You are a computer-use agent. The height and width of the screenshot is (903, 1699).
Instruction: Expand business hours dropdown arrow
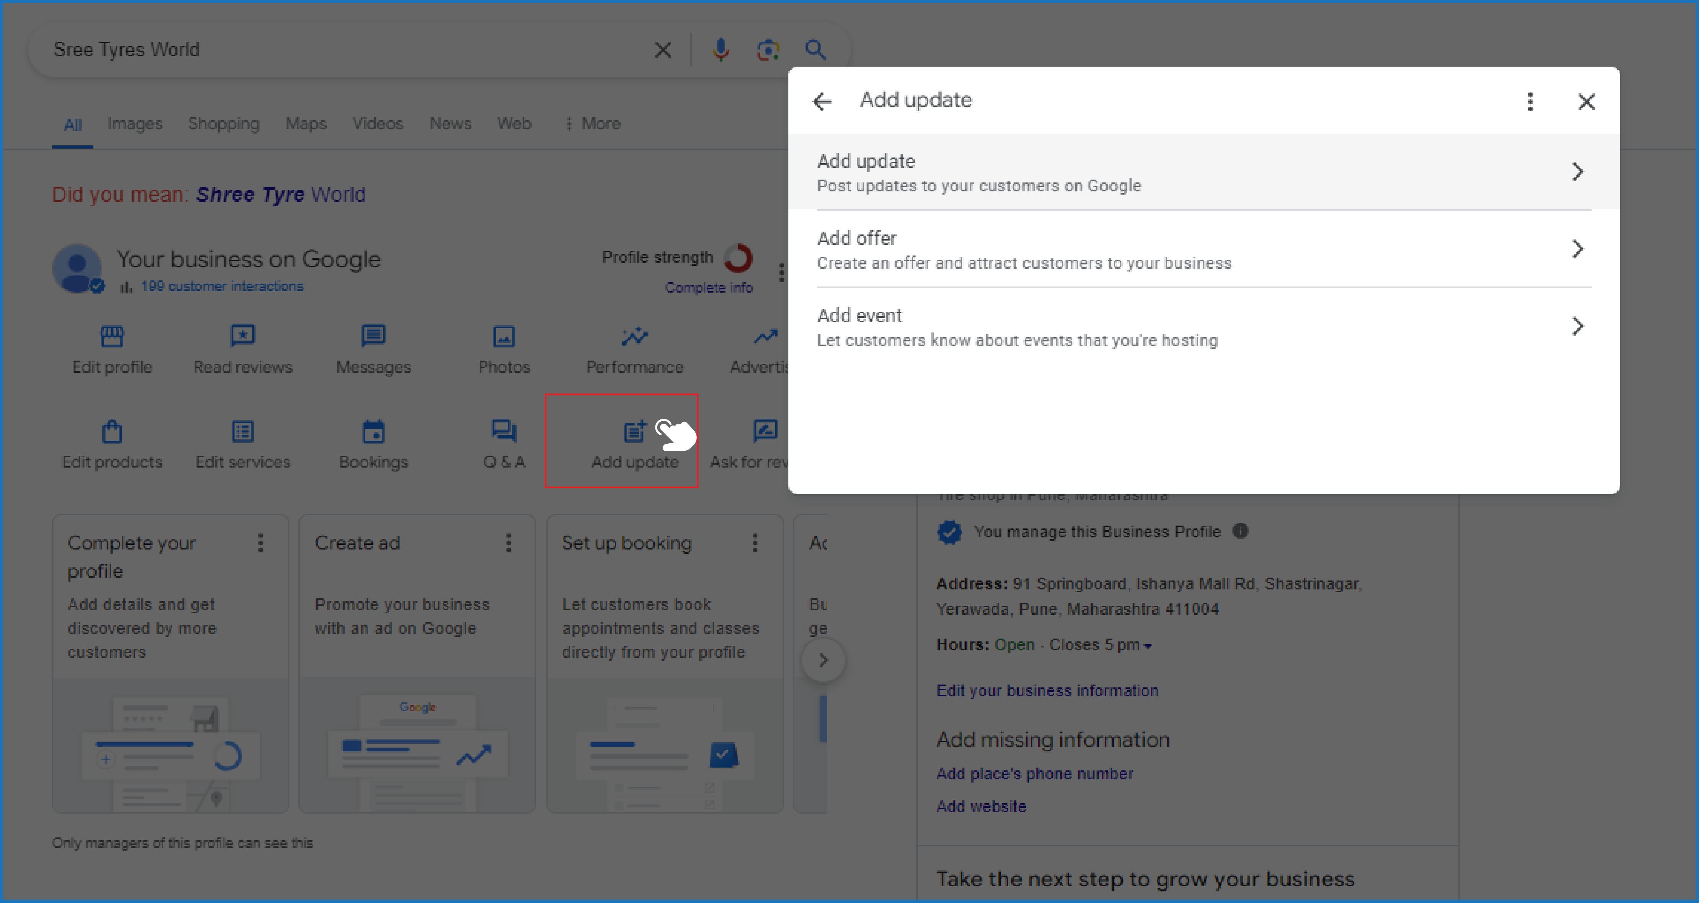[x=1148, y=646]
